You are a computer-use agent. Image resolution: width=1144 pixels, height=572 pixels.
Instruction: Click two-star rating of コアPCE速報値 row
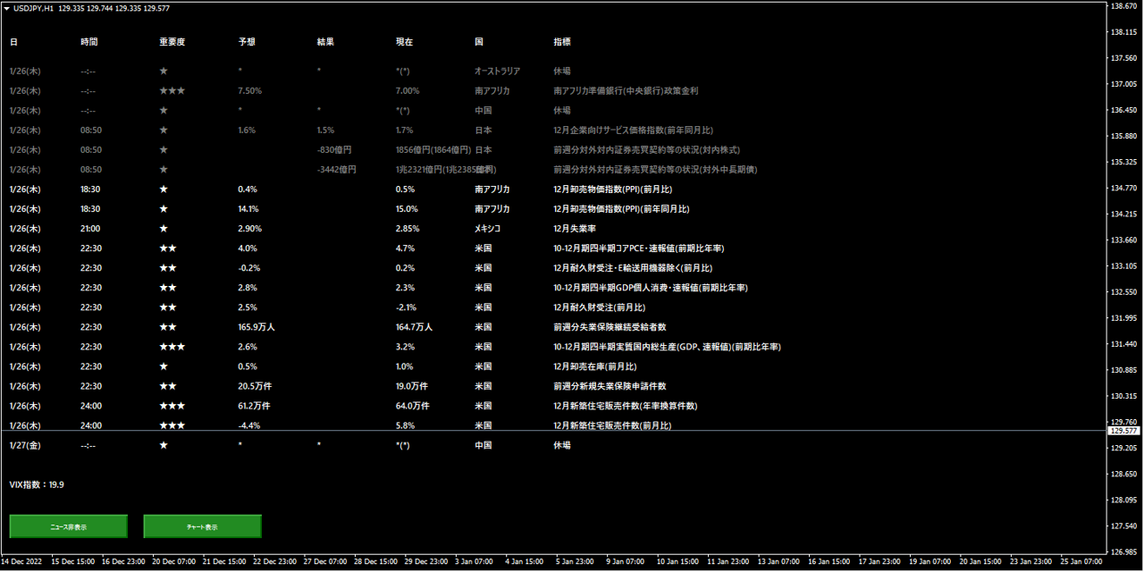(x=168, y=248)
